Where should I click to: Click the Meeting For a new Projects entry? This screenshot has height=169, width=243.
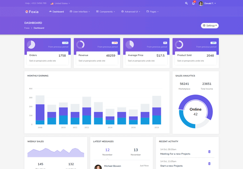[x=175, y=154]
